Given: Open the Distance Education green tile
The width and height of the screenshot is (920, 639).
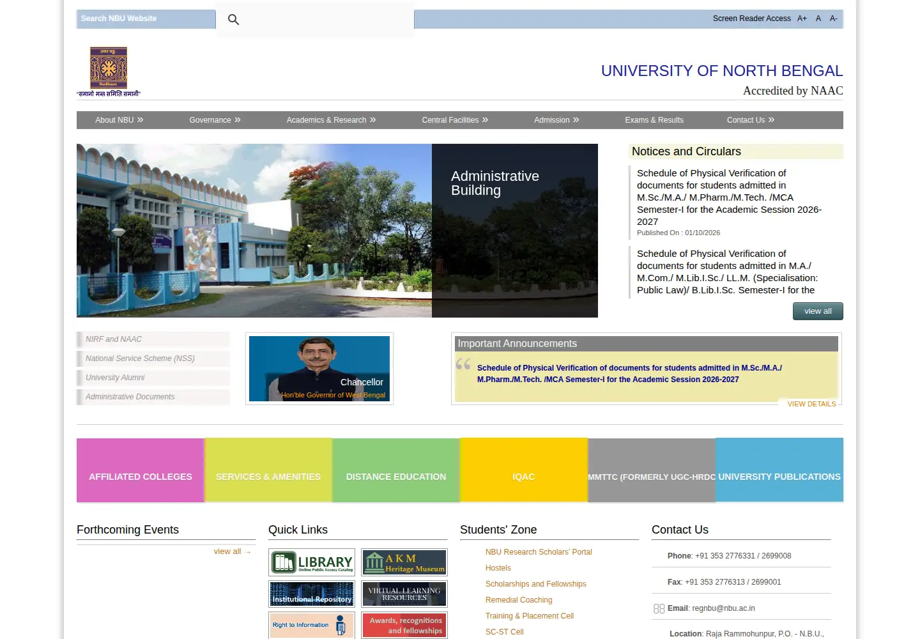Looking at the screenshot, I should pyautogui.click(x=396, y=470).
